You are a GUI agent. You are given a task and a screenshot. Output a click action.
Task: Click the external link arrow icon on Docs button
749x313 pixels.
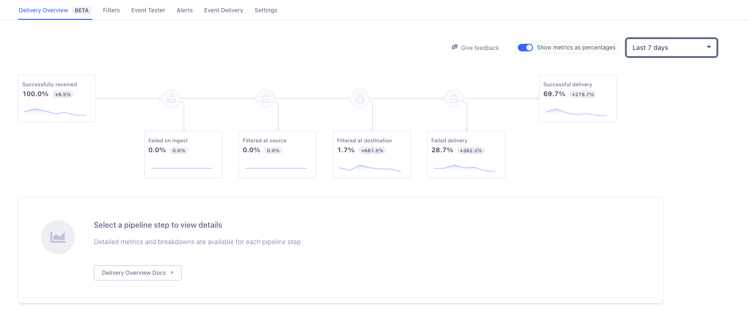(x=172, y=273)
